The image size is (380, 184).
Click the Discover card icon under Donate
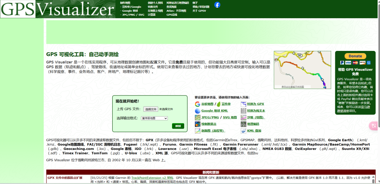pos(362,63)
